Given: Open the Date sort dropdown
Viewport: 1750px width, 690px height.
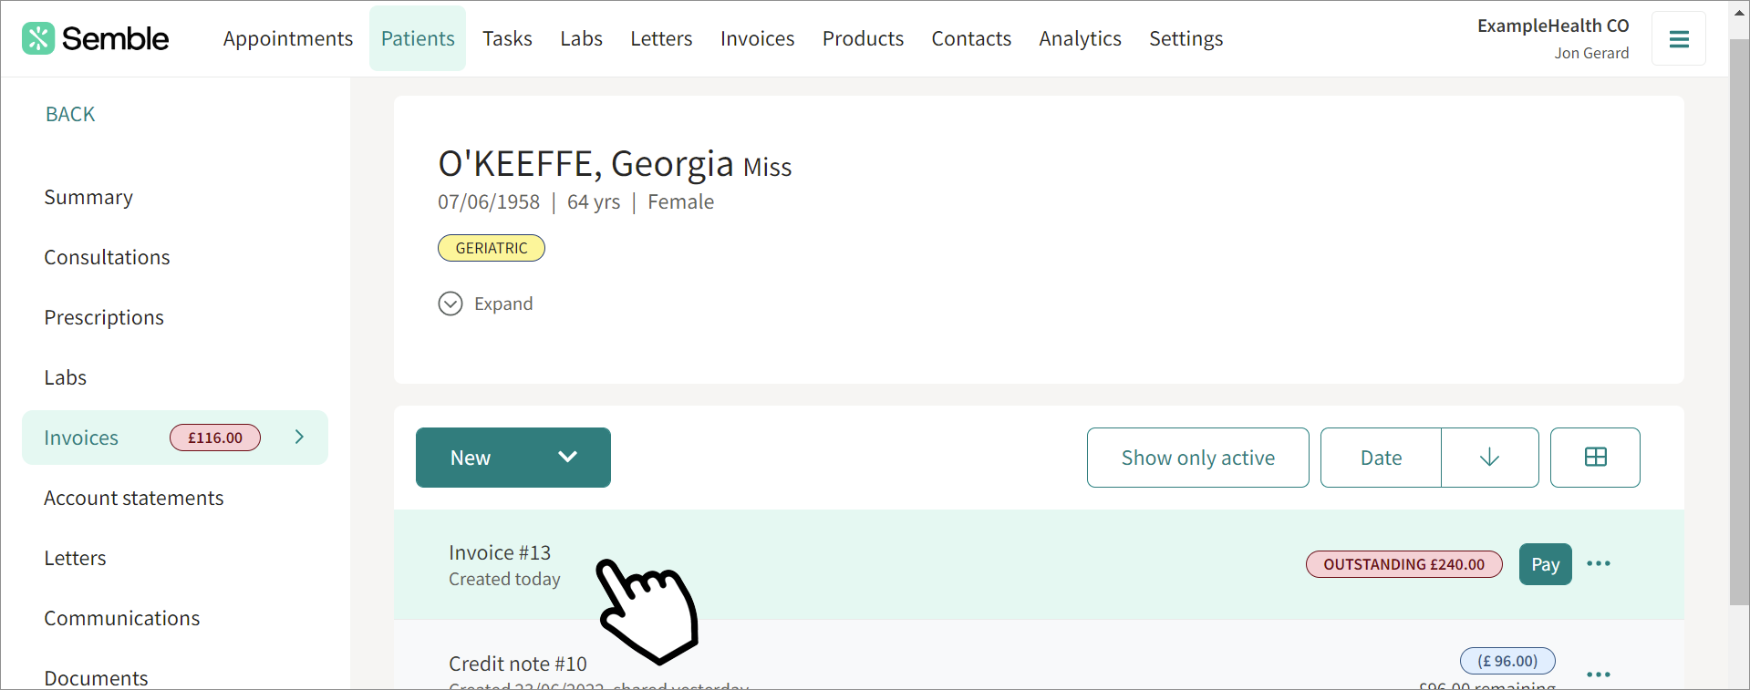Looking at the screenshot, I should click(1381, 458).
